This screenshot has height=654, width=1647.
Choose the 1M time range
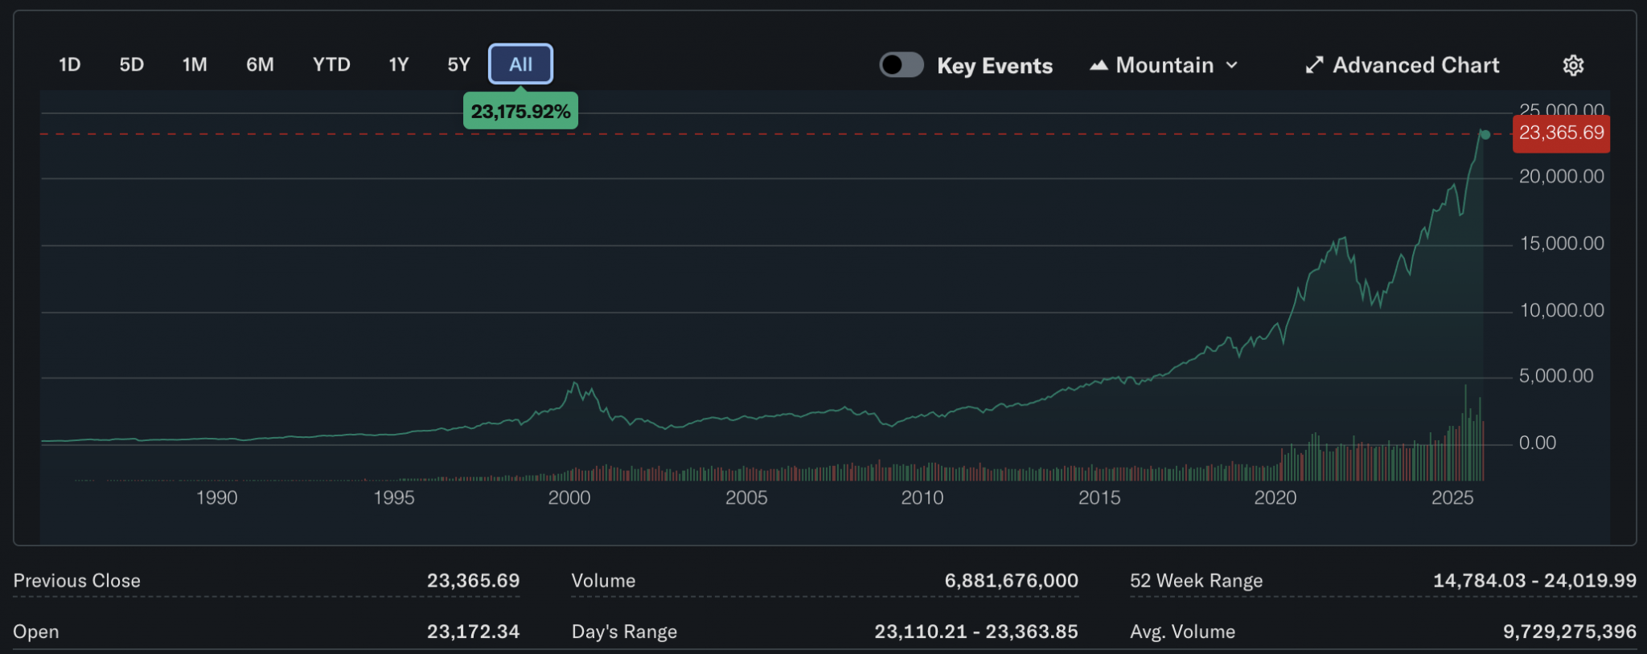(195, 64)
